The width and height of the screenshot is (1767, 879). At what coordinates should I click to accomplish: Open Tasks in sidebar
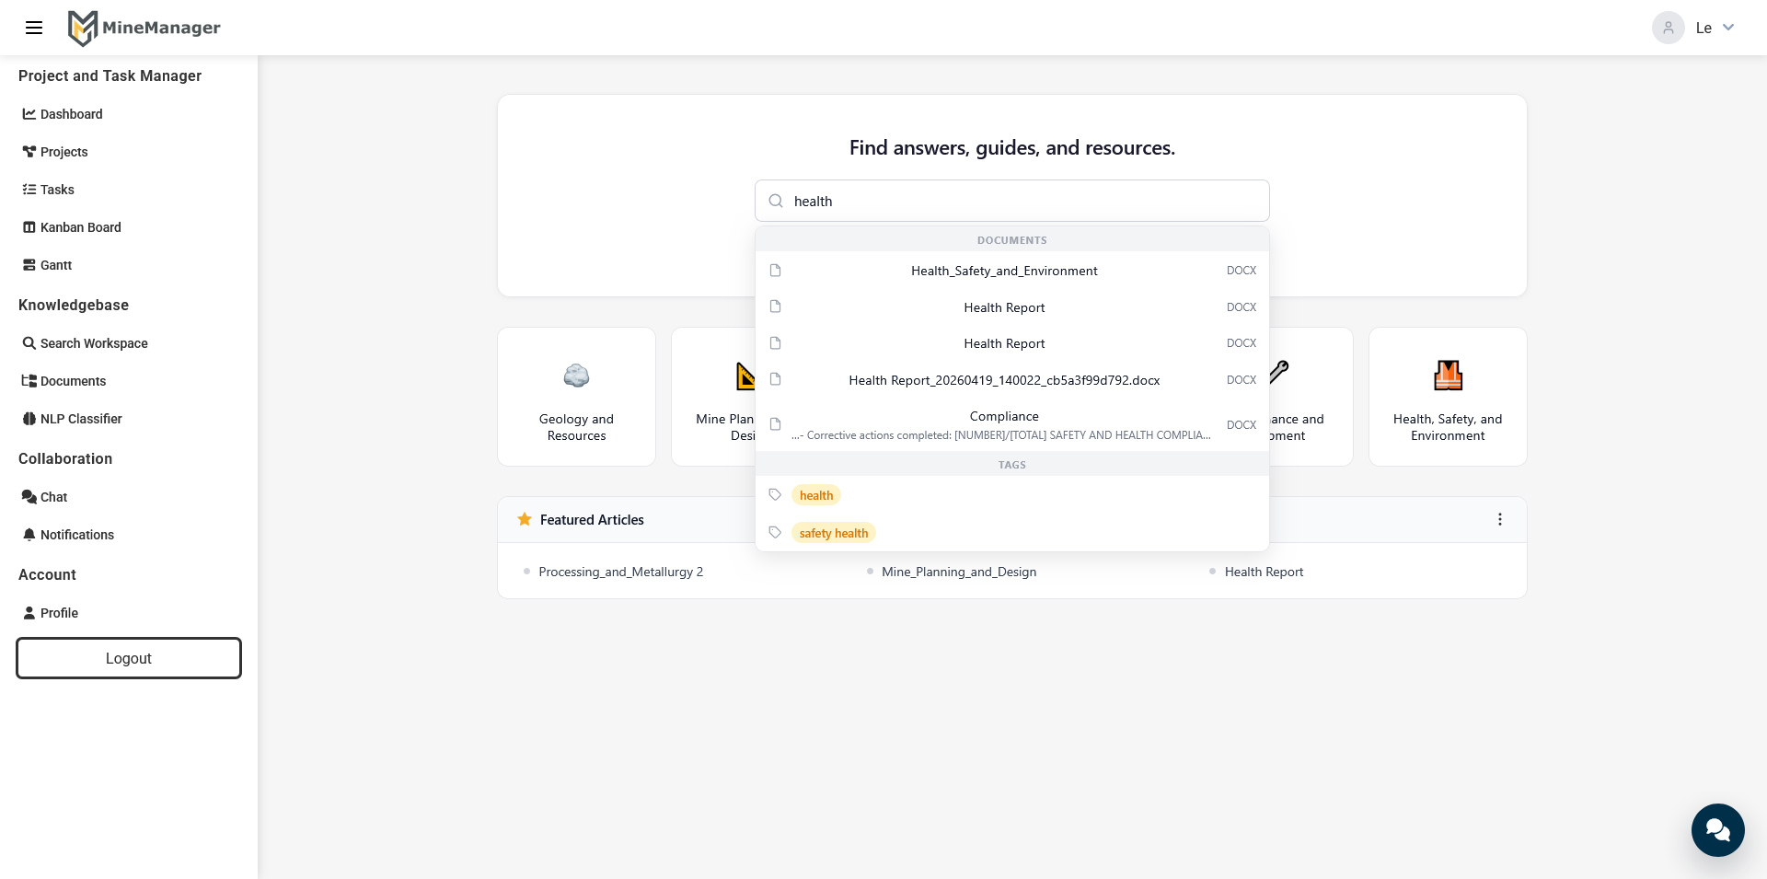[49, 190]
